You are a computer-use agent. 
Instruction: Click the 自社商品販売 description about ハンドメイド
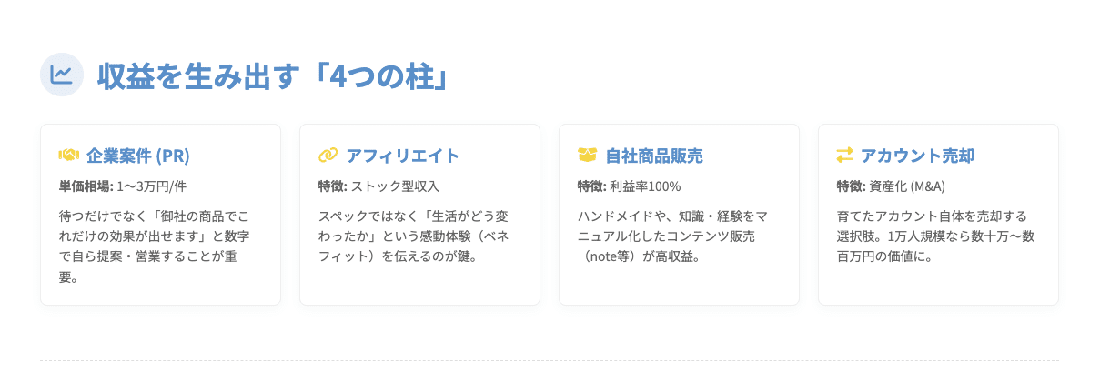[x=672, y=236]
